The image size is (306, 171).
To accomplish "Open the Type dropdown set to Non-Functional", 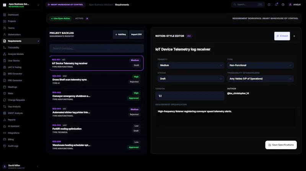I will click(260, 65).
